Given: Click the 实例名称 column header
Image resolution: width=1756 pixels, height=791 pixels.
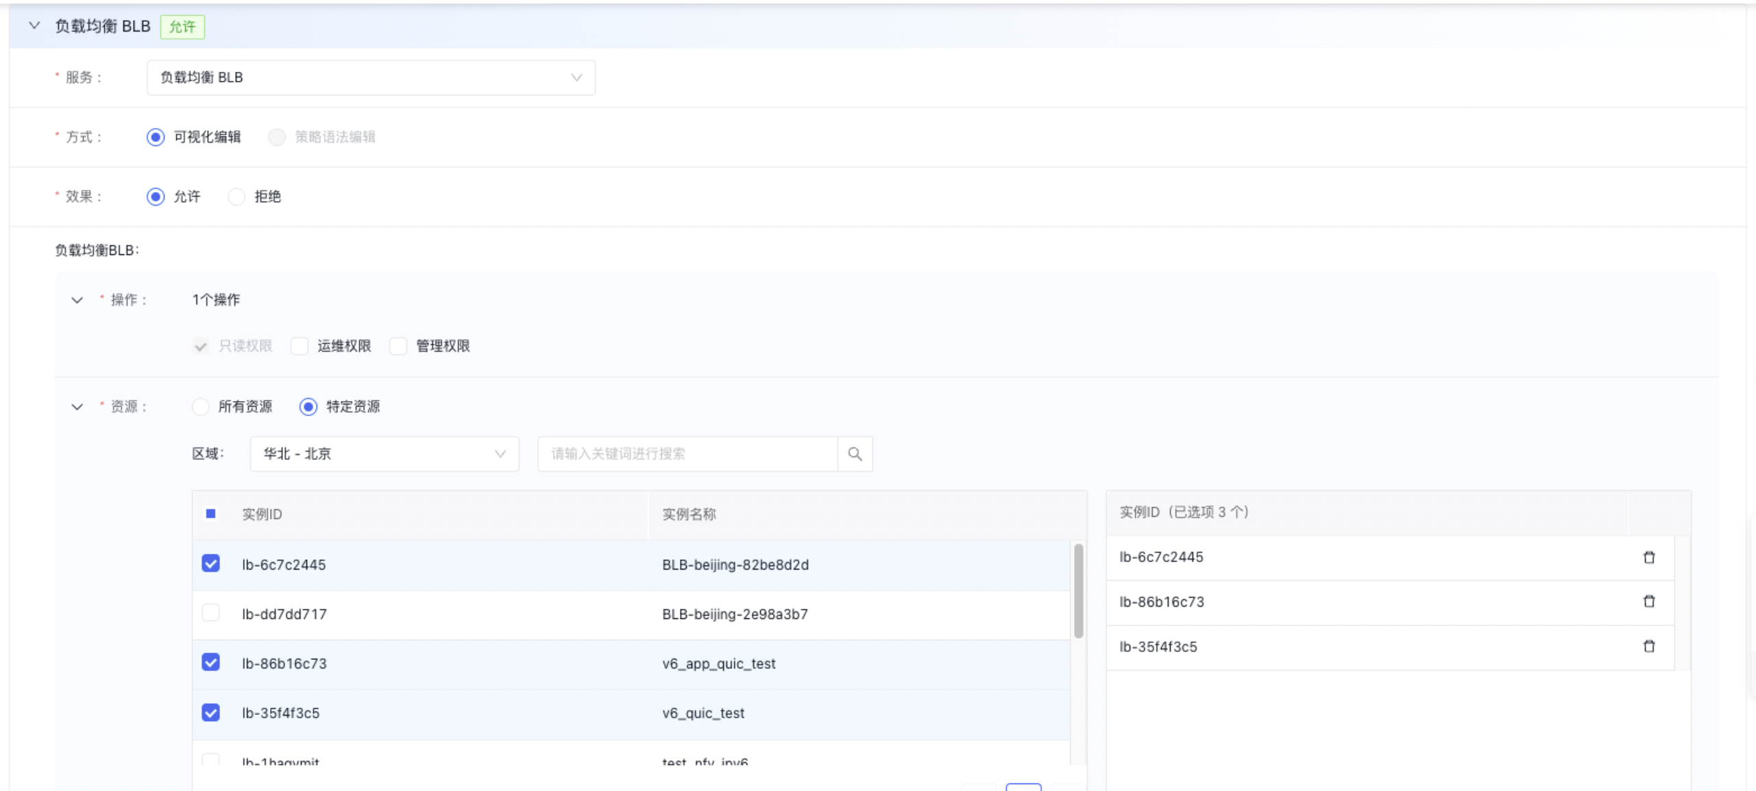Looking at the screenshot, I should click(x=689, y=514).
